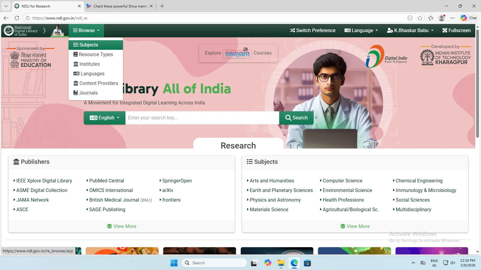Open the K.Bhaskar Babu user account menu
This screenshot has height=270, width=481.
(410, 30)
